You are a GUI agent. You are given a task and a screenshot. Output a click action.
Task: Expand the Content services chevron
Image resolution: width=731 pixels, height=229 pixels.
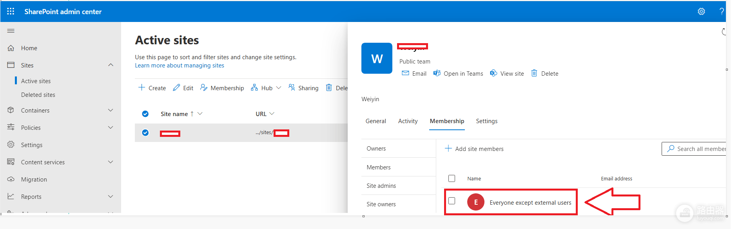point(111,162)
